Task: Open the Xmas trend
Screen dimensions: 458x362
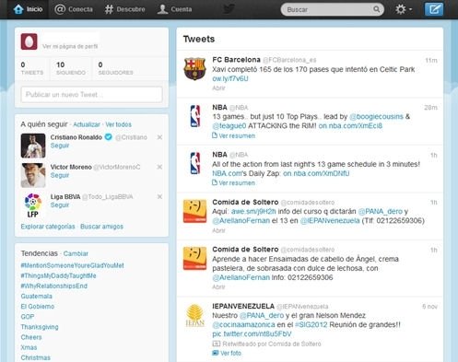Action: coord(29,347)
